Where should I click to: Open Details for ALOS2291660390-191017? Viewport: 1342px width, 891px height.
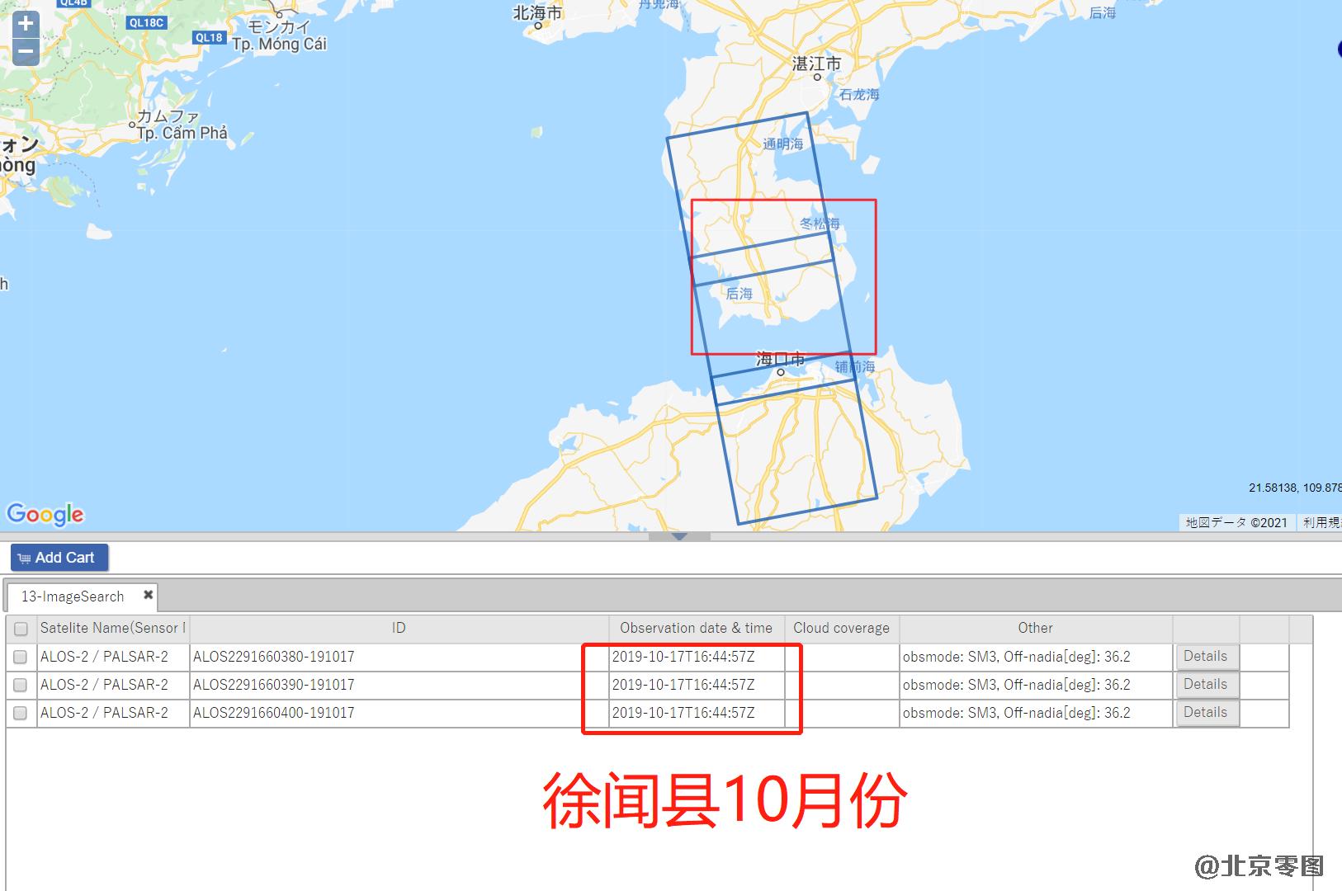point(1206,685)
